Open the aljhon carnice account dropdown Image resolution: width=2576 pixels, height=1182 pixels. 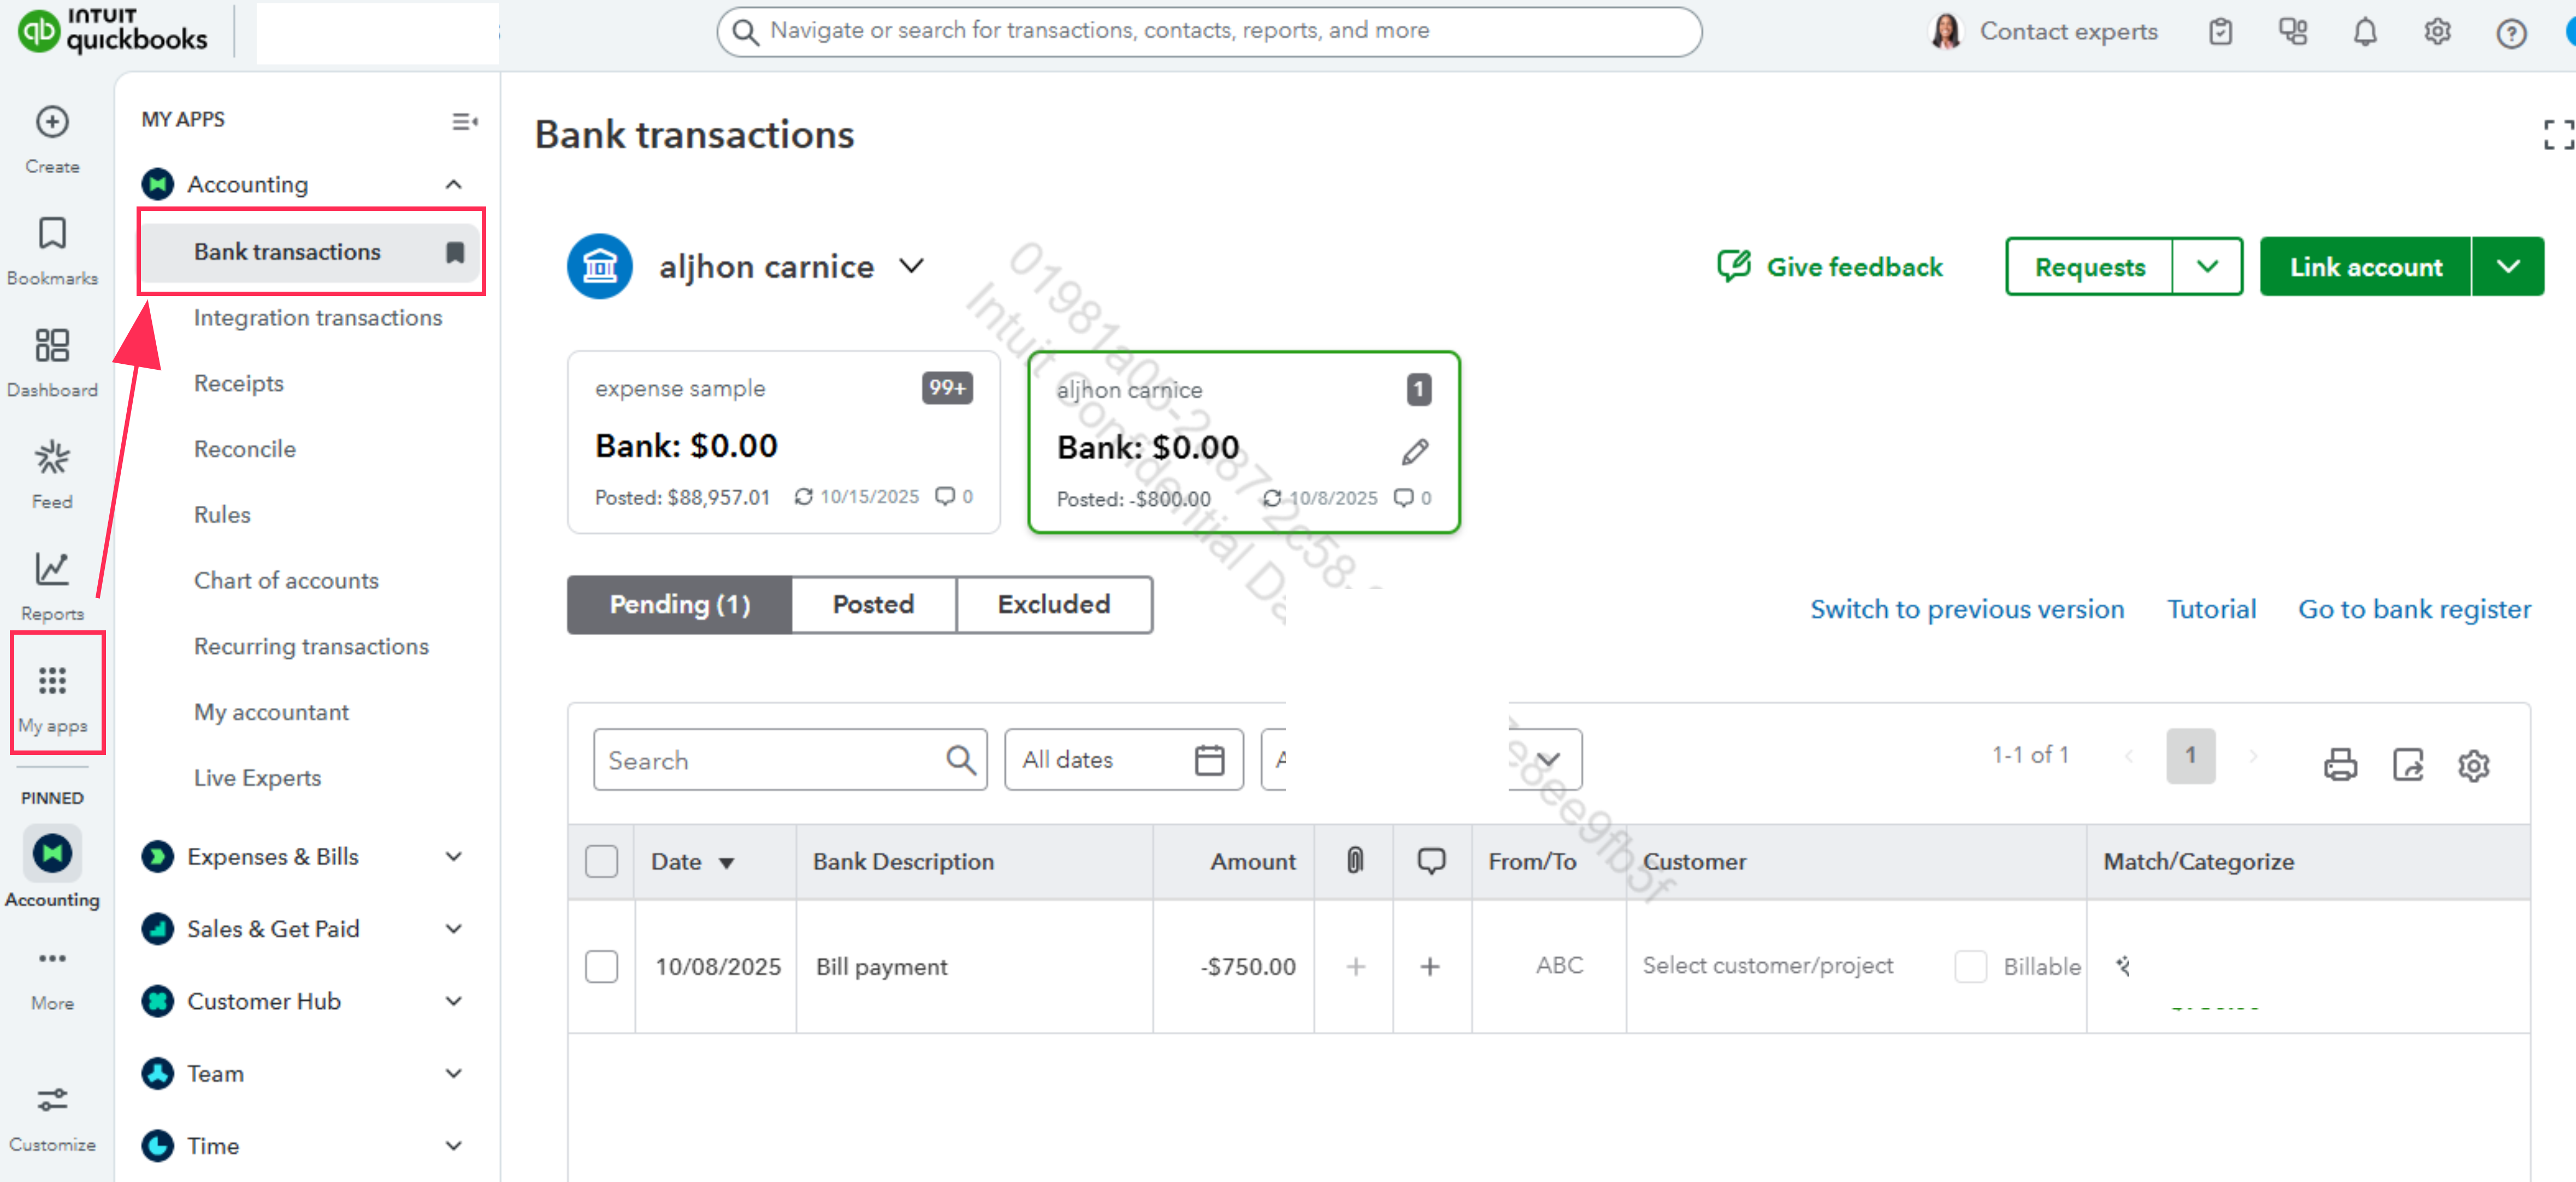tap(911, 266)
